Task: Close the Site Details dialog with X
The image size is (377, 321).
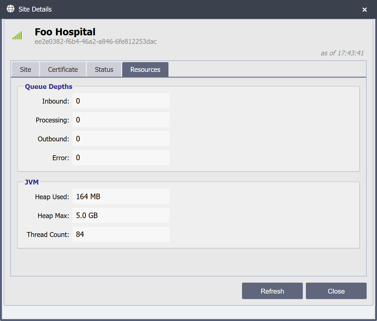Action: click(x=365, y=10)
